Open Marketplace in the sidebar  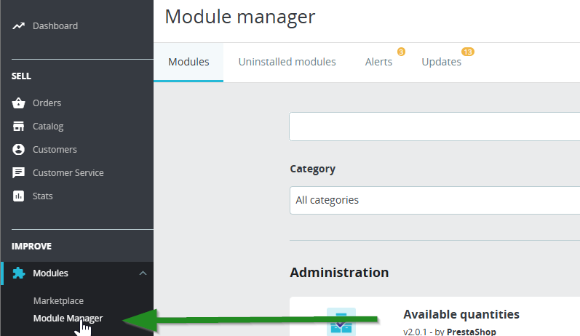point(58,301)
